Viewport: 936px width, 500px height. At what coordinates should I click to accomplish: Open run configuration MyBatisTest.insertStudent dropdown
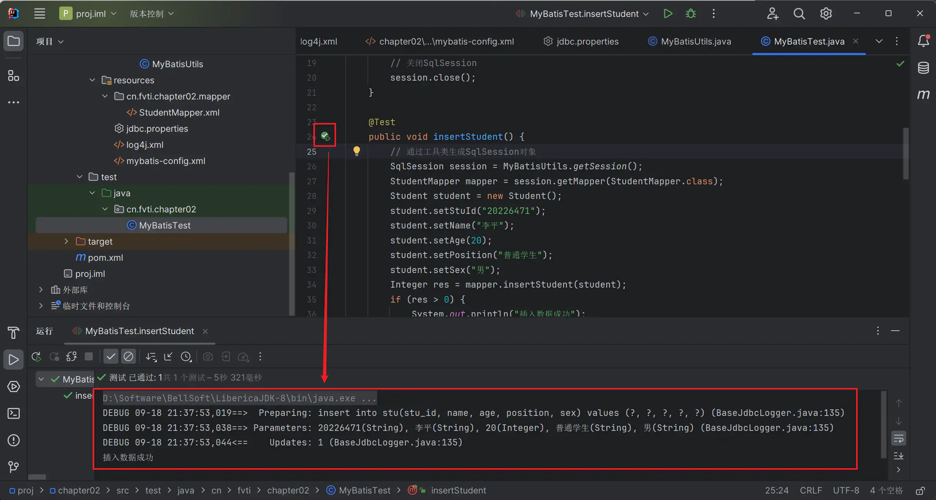click(x=582, y=14)
